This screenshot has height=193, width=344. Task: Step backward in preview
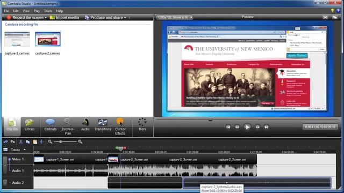click(237, 127)
